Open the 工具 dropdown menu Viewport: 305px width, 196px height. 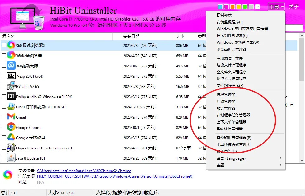[x=276, y=7]
